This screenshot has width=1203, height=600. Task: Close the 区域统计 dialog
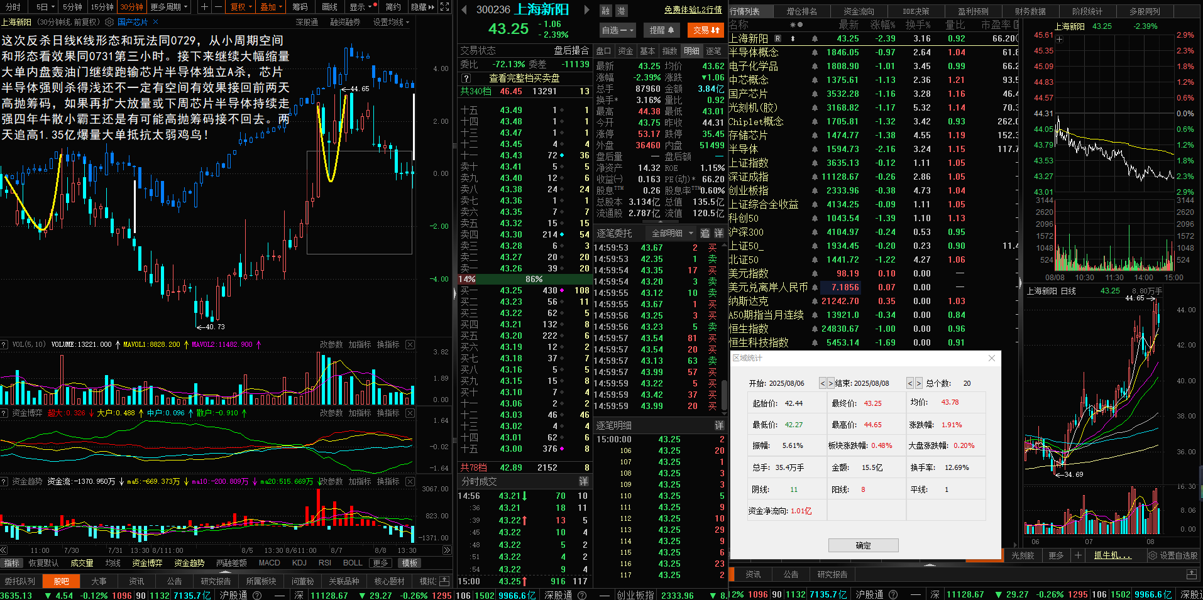[x=992, y=358]
